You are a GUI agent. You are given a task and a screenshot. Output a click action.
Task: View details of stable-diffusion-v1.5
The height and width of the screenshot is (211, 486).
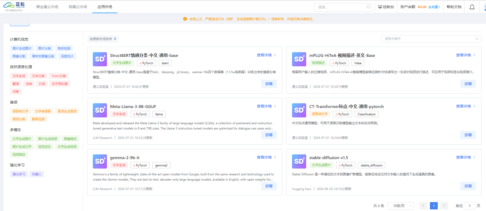click(x=466, y=157)
